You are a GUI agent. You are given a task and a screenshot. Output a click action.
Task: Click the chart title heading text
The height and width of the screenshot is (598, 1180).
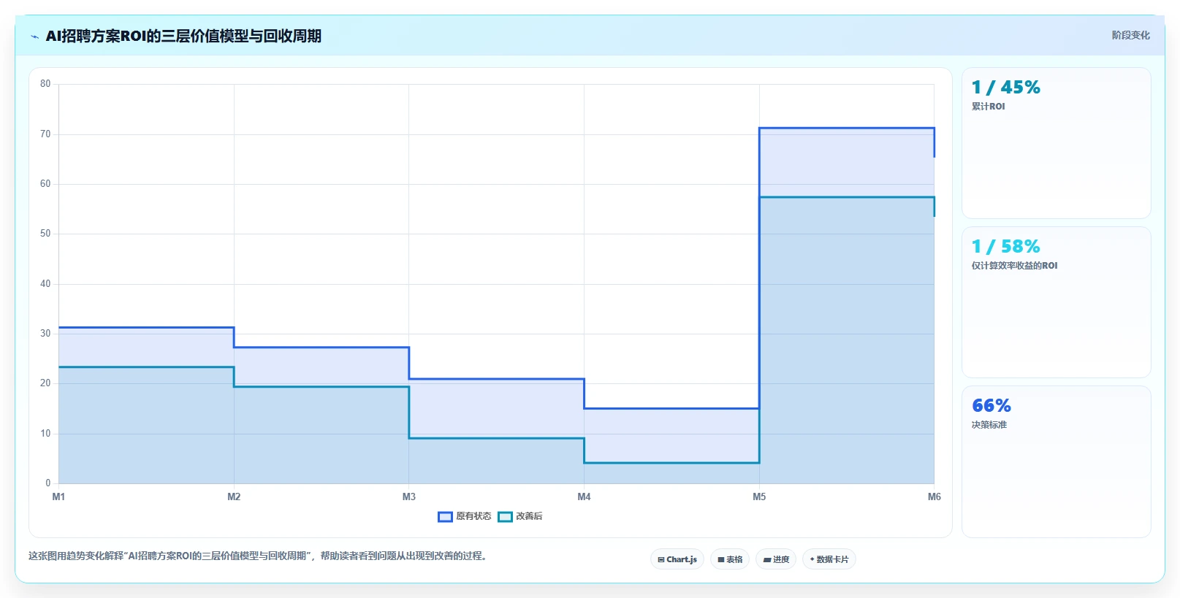(183, 36)
